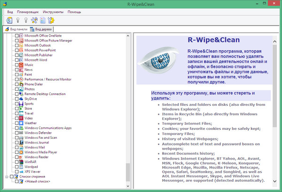Screen dimensions: 282x192
Task: Collapse the Списки стирания tree node
Action: (6, 176)
